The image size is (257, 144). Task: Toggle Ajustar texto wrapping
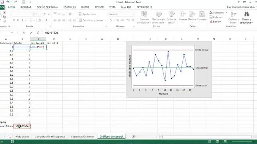click(88, 14)
